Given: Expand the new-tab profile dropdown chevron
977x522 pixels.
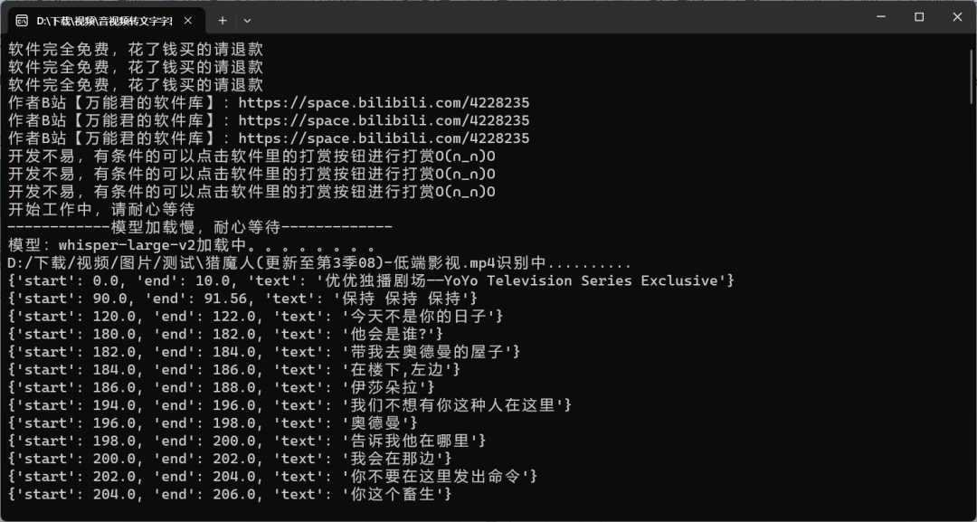Looking at the screenshot, I should [x=248, y=19].
